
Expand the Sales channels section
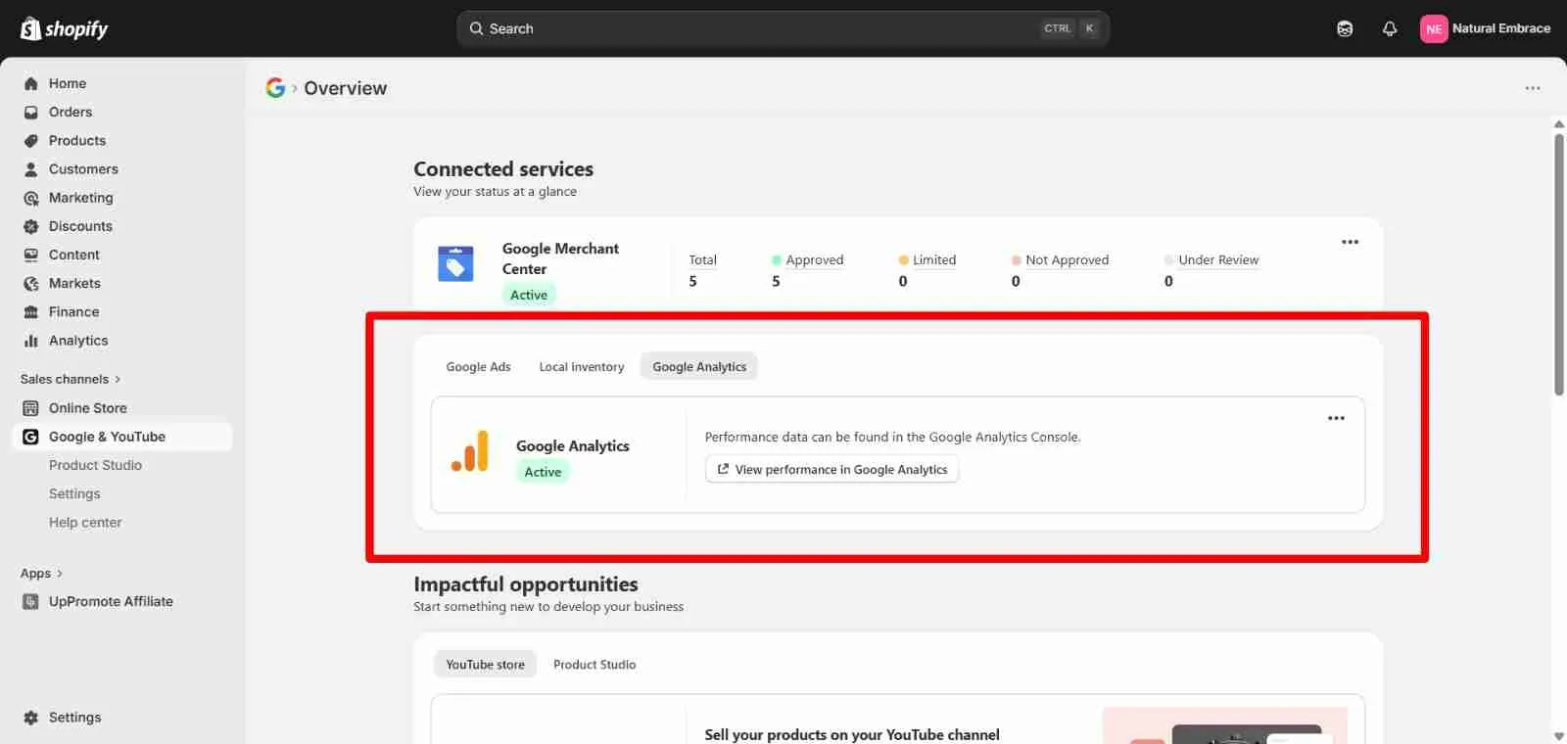point(70,379)
